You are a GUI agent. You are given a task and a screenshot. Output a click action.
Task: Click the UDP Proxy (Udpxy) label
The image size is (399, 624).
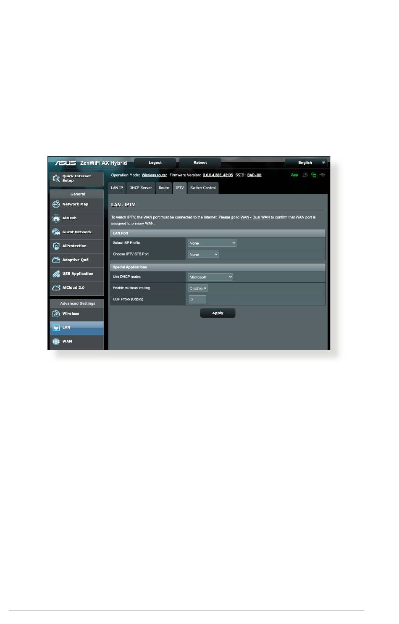pyautogui.click(x=128, y=300)
